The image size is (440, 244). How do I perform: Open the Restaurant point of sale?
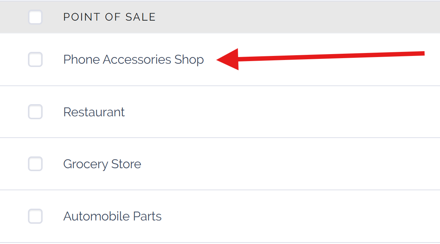tap(94, 112)
